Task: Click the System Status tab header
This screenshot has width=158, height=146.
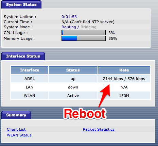Action: point(21,4)
